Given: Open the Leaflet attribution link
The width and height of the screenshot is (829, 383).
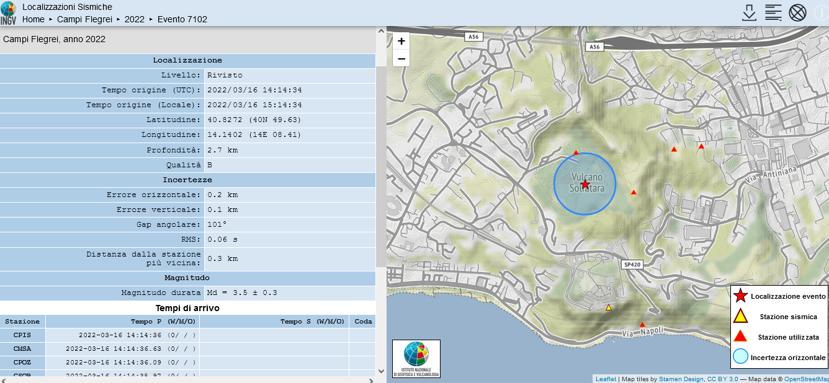Looking at the screenshot, I should click(606, 379).
